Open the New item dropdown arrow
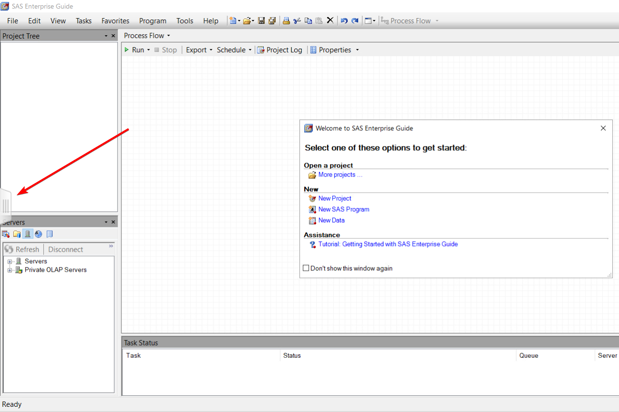 (x=239, y=21)
